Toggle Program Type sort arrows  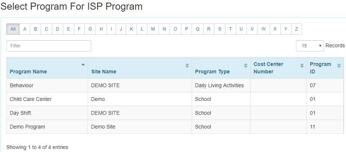pyautogui.click(x=246, y=66)
